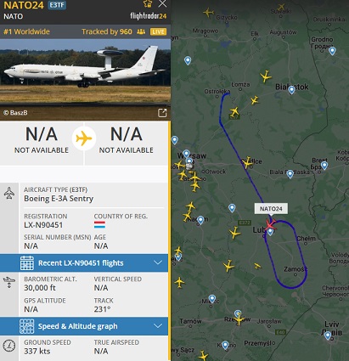Click the airport pin marker near Białystok
Viewport: 349px width, 361px height.
291,90
